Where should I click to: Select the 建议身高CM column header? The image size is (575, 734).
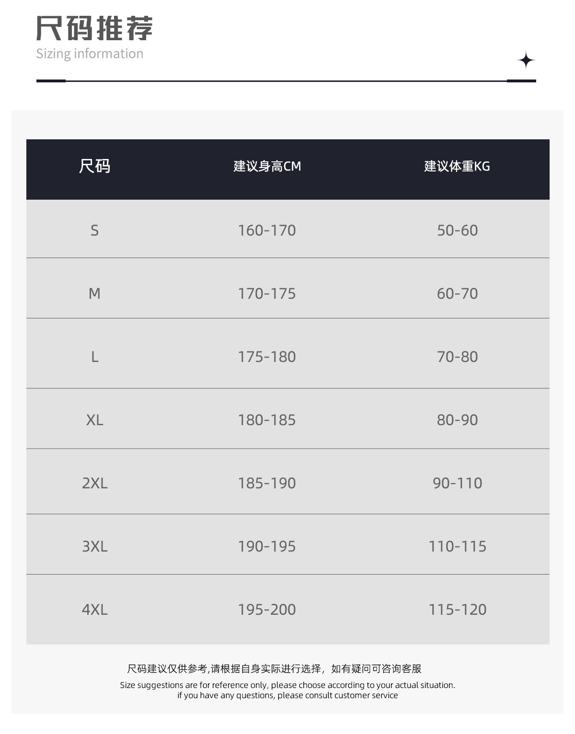267,166
